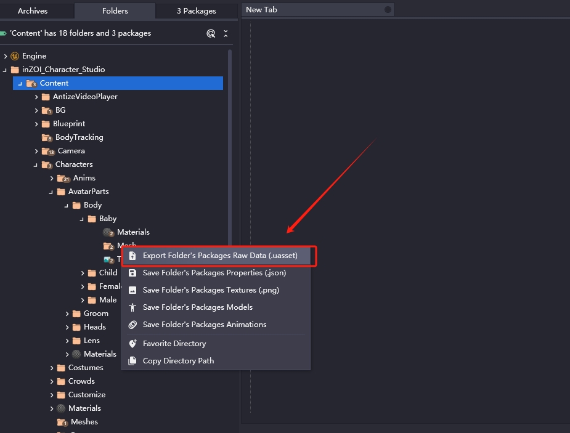Expand the Anims folder arrow
The height and width of the screenshot is (433, 570).
pyautogui.click(x=51, y=178)
